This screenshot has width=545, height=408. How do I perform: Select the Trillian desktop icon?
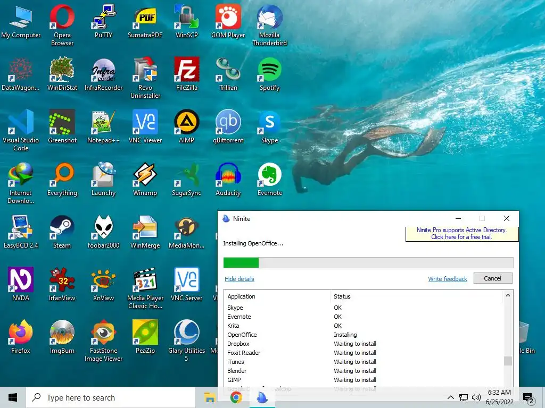(x=228, y=73)
